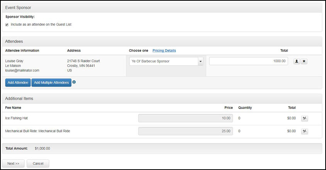
Task: Open the Ye Ol' Barbecue Sponsor dropdown
Action: click(x=166, y=61)
